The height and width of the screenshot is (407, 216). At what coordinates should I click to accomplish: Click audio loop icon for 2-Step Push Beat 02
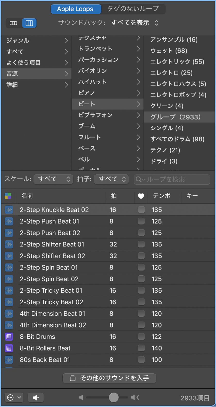[x=9, y=233]
